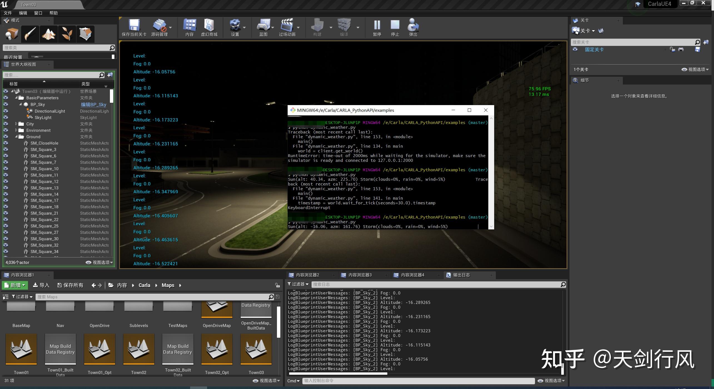The image size is (714, 389).
Task: Open the Blueprints toolbar icon
Action: click(263, 25)
